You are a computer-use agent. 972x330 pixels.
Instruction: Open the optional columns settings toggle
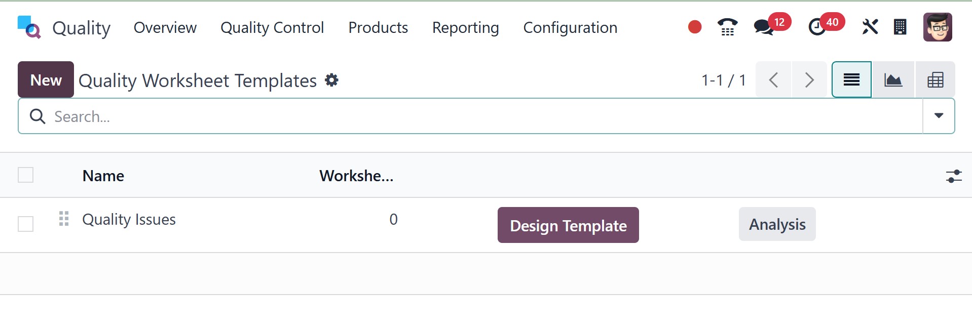click(x=954, y=176)
